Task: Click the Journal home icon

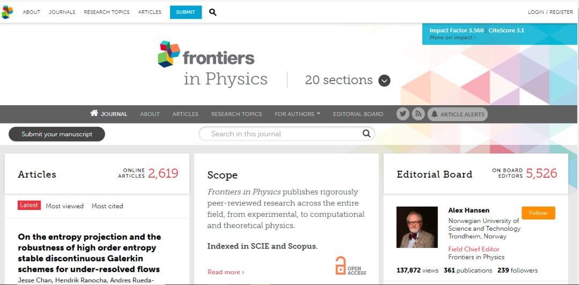Action: pyautogui.click(x=94, y=113)
